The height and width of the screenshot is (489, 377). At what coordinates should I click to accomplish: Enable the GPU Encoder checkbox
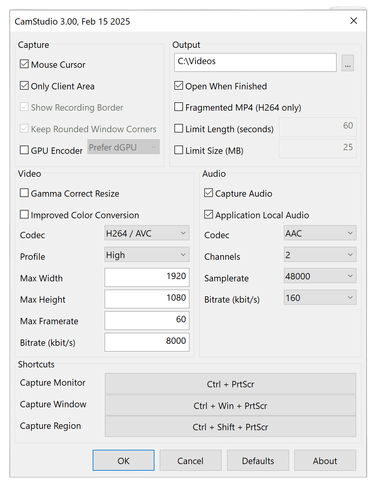pyautogui.click(x=24, y=150)
